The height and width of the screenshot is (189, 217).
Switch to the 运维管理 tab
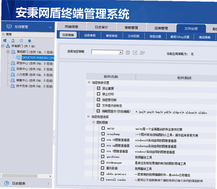161,28
